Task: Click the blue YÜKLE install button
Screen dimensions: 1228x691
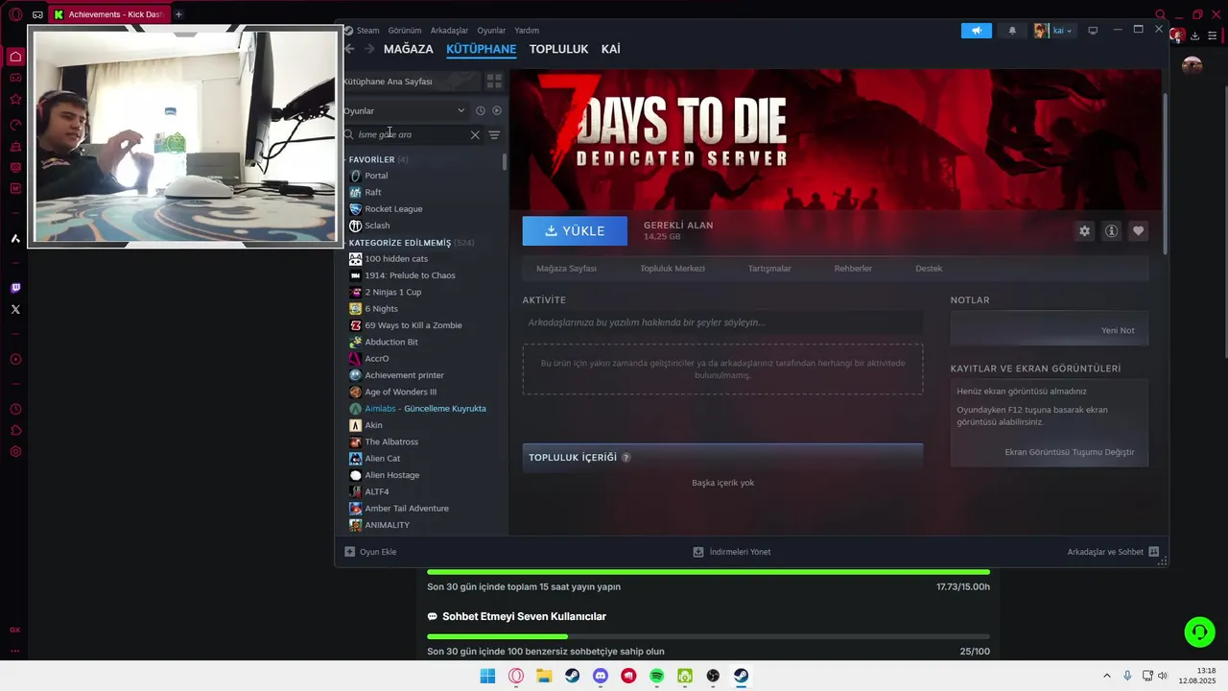Action: coord(575,231)
